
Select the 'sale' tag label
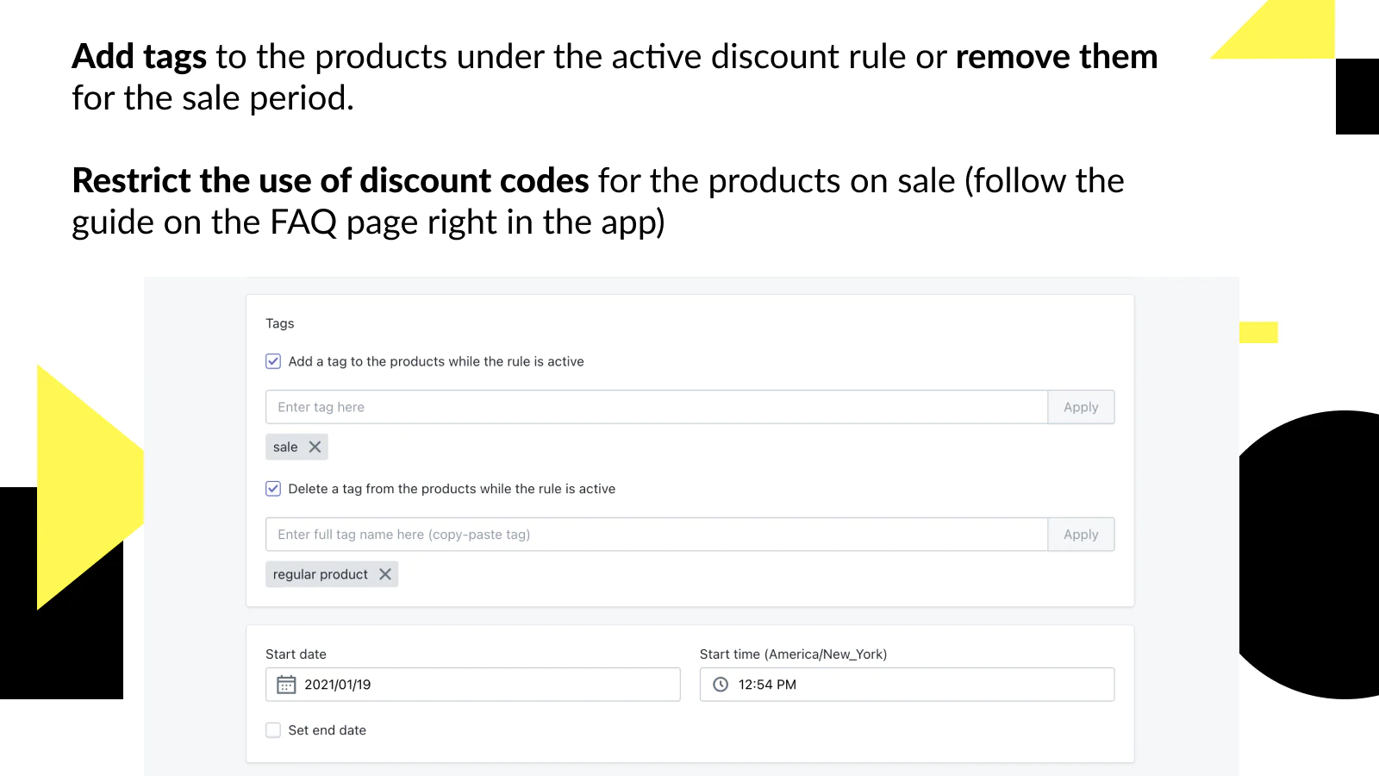pyautogui.click(x=285, y=447)
